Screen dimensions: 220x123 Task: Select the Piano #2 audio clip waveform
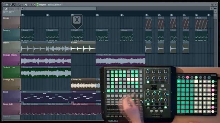click(58, 49)
